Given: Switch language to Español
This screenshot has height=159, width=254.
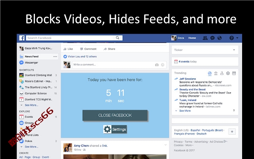Looking at the screenshot, I should pos(195,130).
